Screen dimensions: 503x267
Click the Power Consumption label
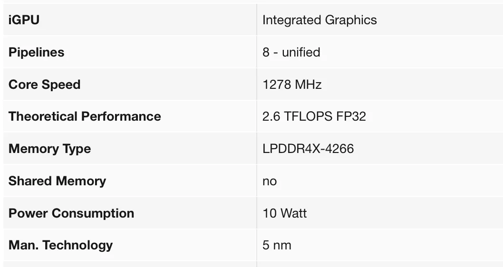[x=71, y=213]
